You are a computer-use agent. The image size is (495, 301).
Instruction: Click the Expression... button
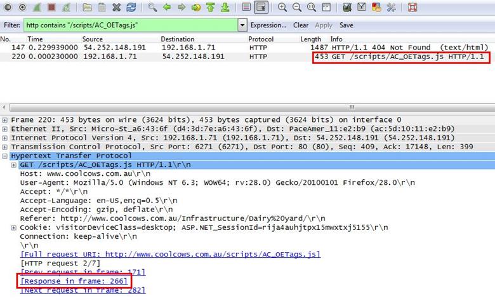(x=268, y=25)
